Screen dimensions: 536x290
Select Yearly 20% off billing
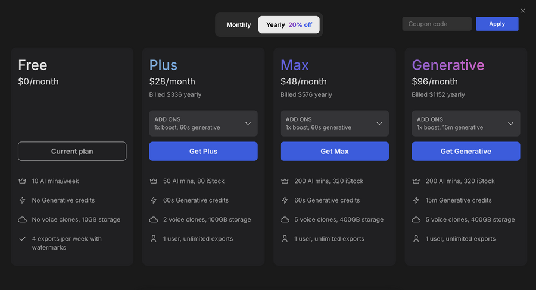289,25
